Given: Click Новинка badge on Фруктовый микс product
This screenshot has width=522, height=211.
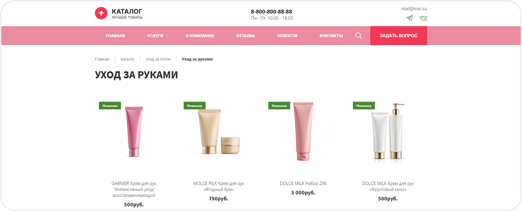Looking at the screenshot, I should tap(364, 105).
